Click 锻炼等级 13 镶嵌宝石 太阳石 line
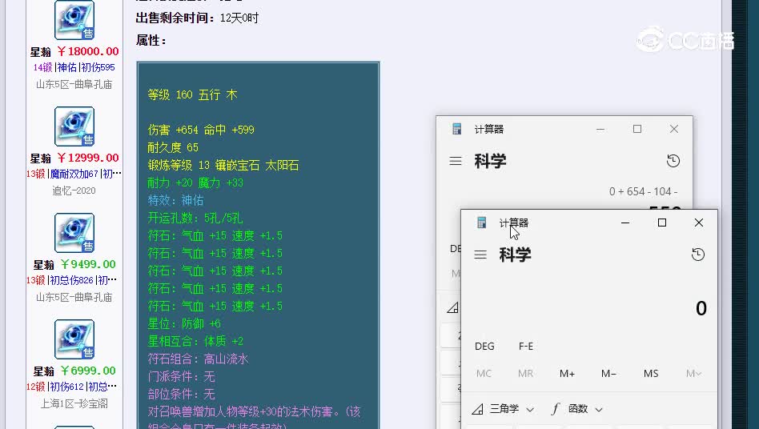This screenshot has width=759, height=429. pos(223,165)
